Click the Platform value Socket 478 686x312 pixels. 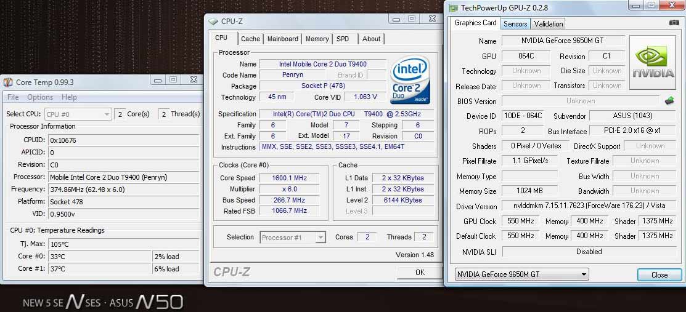coord(123,201)
